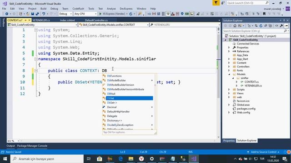Click the Save All icon
291x163 pixels.
37,14
